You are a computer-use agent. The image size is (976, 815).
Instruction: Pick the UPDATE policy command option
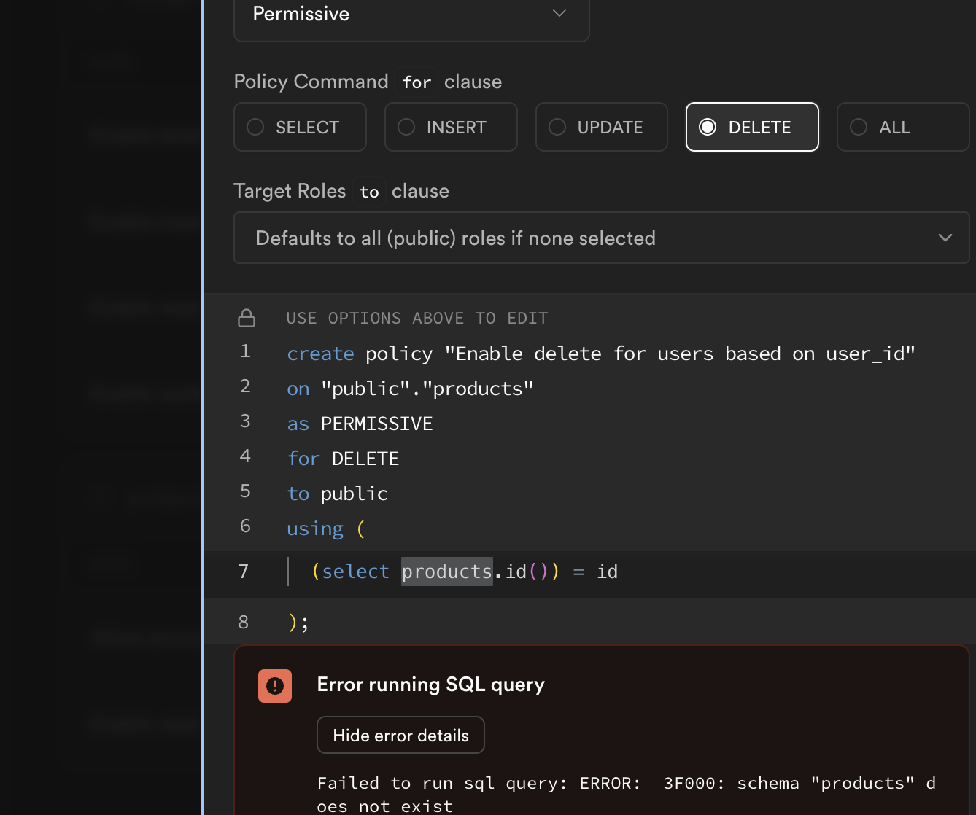click(602, 127)
